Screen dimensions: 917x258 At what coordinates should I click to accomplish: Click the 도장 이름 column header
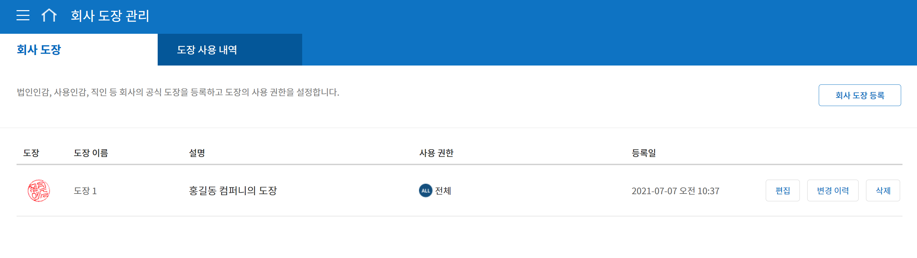coord(91,153)
